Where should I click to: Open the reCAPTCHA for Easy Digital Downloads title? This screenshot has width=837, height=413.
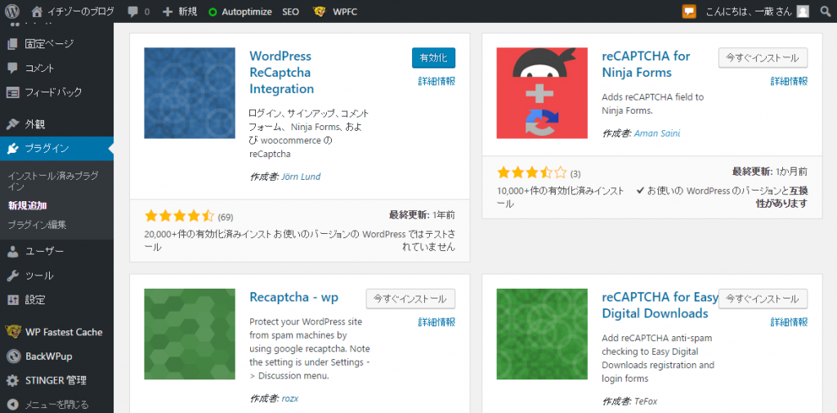point(660,304)
